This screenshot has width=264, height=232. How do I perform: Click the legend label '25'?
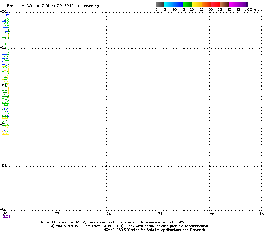point(202,10)
